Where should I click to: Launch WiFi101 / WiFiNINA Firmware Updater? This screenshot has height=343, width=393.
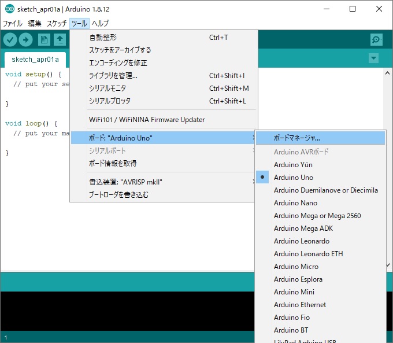point(164,119)
